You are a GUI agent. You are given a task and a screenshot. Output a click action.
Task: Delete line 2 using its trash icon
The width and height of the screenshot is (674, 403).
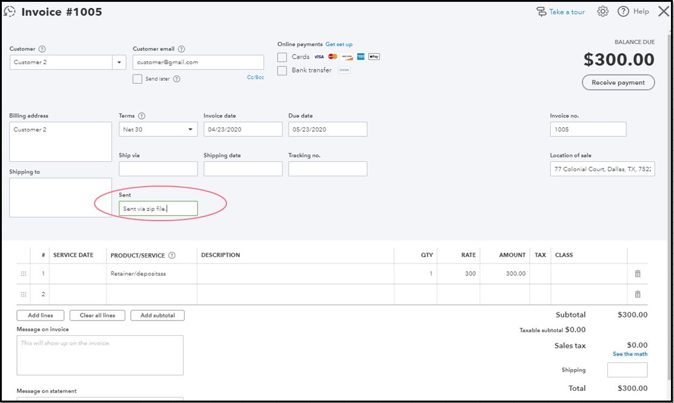coord(637,294)
